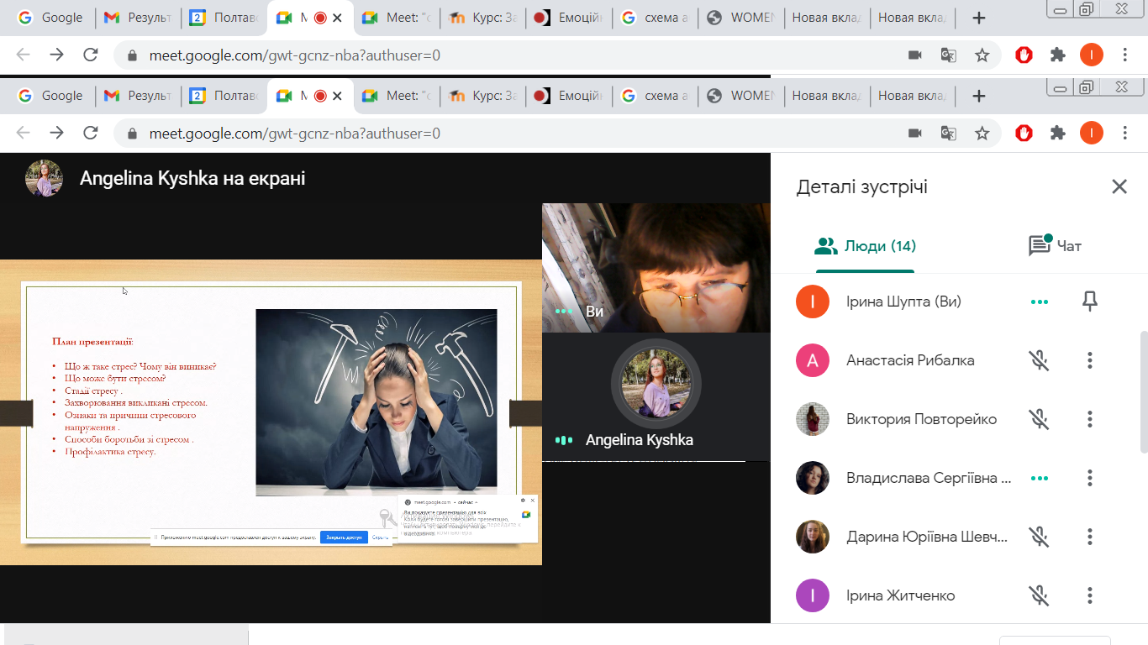The height and width of the screenshot is (645, 1148).
Task: Open the red ad blocker icon in the lower toolbar
Action: pos(1024,133)
